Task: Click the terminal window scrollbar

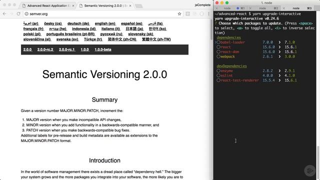Action: pos(318,162)
